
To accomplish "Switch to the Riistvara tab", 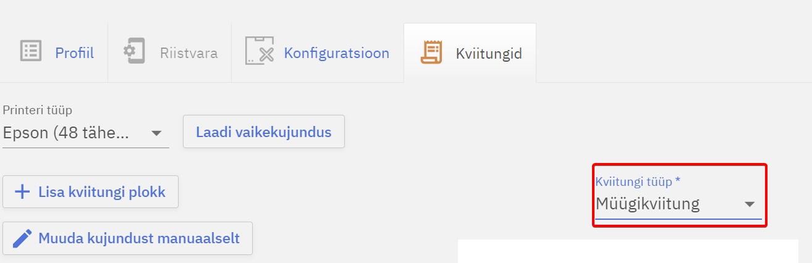I will click(x=188, y=53).
